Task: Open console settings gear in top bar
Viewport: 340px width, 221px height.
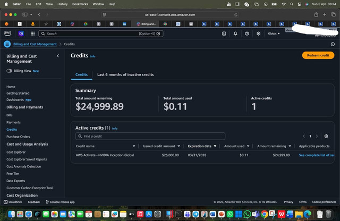Action: click(258, 33)
